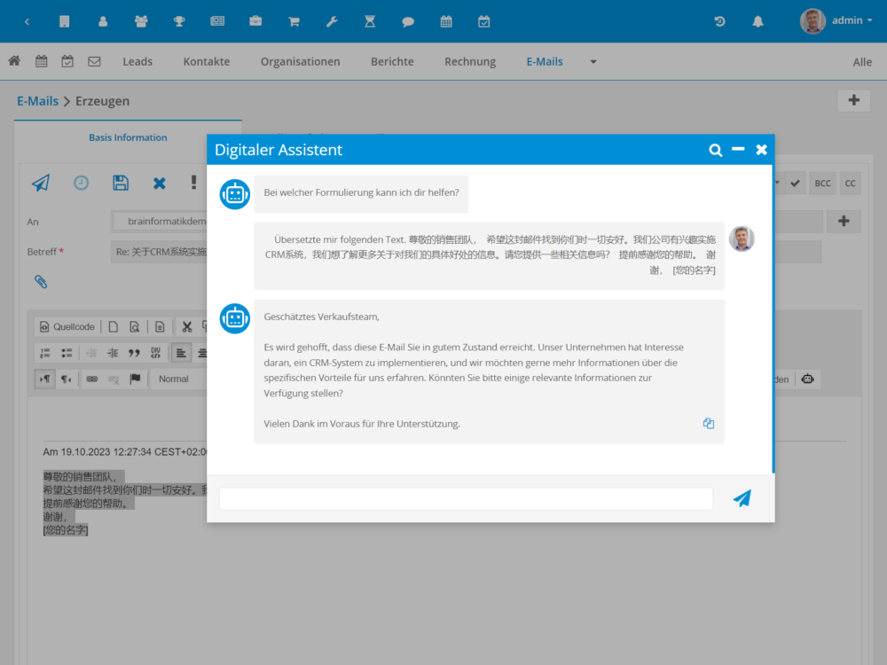
Task: Click the Quellcode button in editor
Action: [67, 326]
